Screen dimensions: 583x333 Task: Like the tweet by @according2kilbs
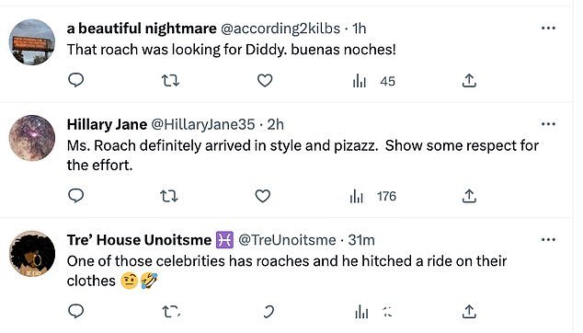click(x=265, y=80)
